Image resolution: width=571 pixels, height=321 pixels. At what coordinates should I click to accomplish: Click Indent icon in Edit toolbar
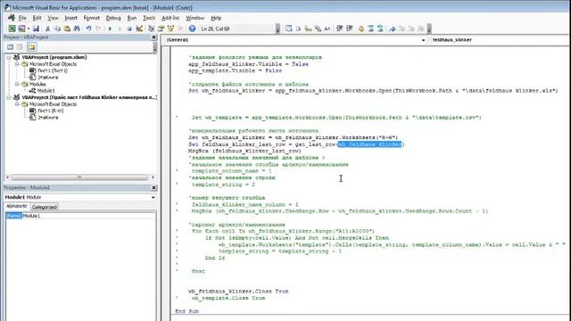339,29
